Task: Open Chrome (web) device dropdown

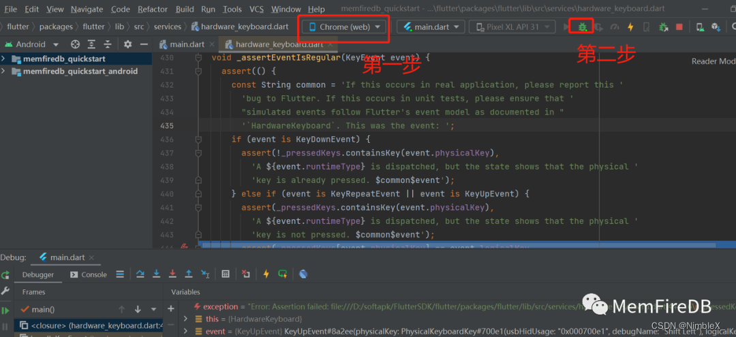Action: click(346, 27)
